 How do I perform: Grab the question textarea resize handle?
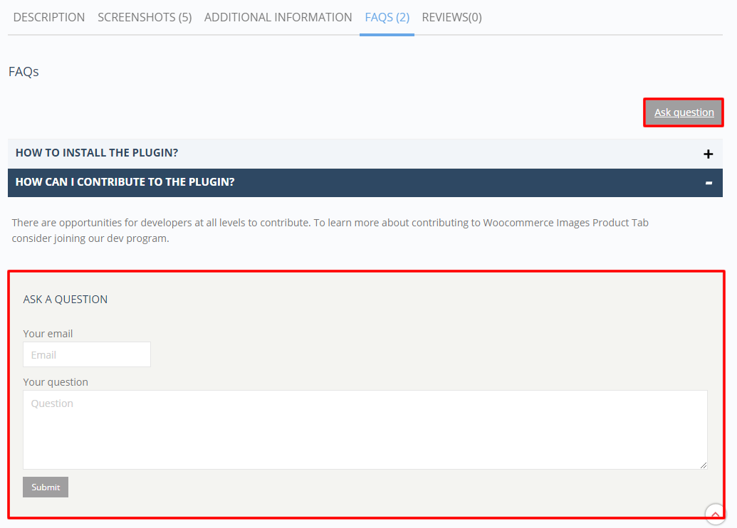point(703,465)
